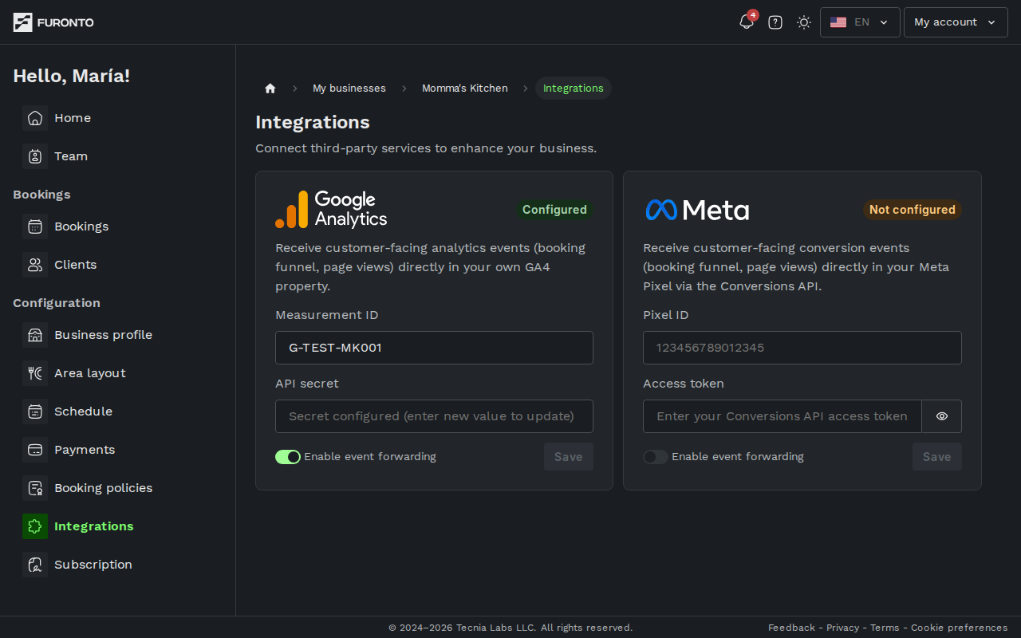Click the Subscription signature icon

pos(35,565)
